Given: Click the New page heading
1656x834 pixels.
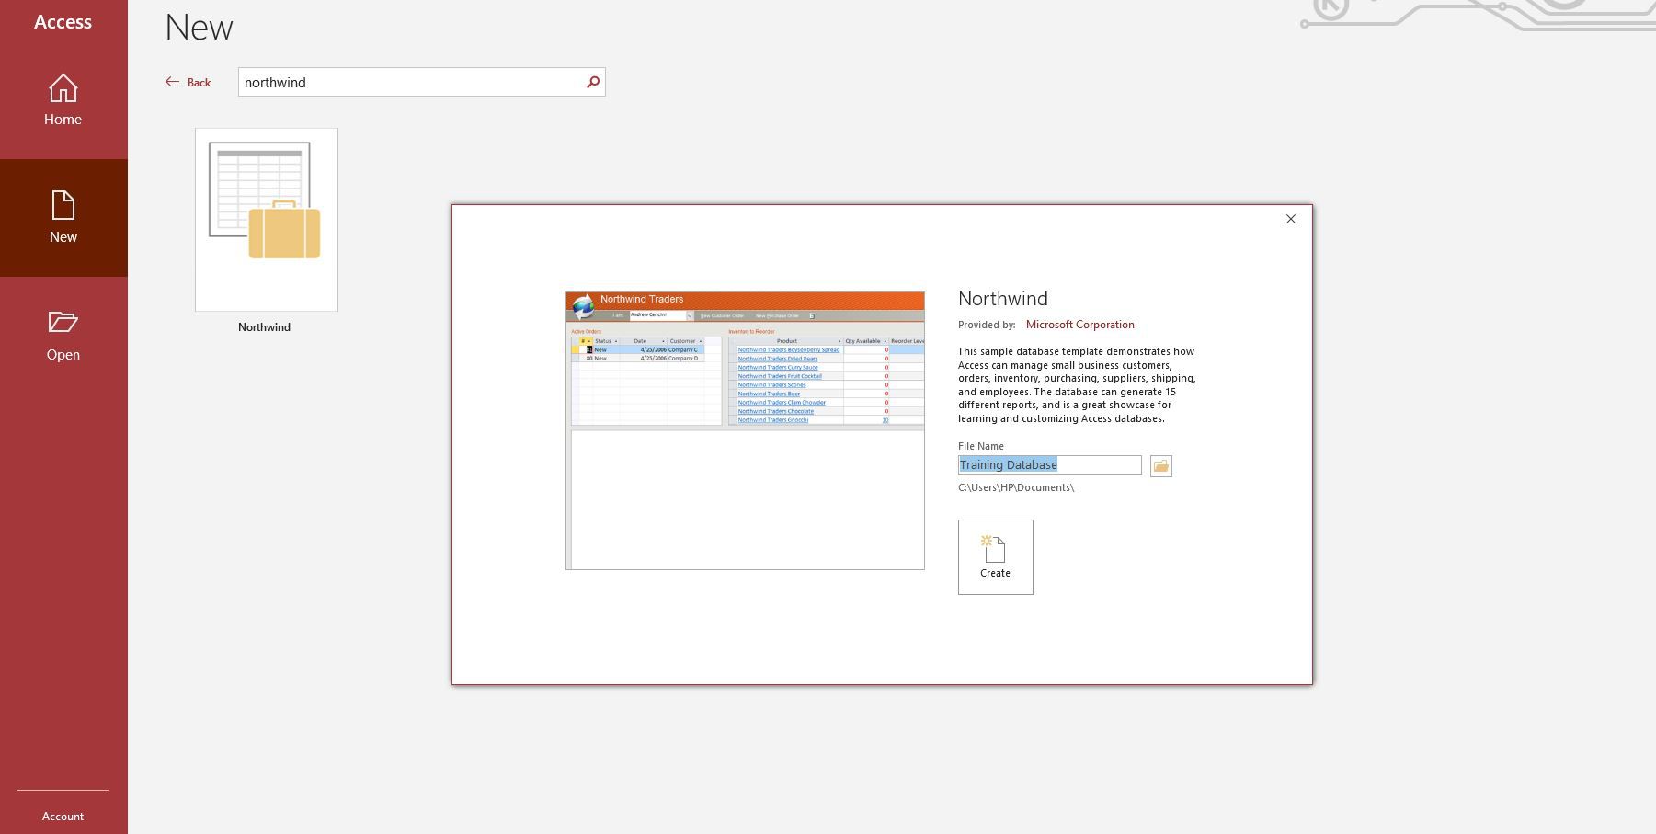Looking at the screenshot, I should [200, 28].
